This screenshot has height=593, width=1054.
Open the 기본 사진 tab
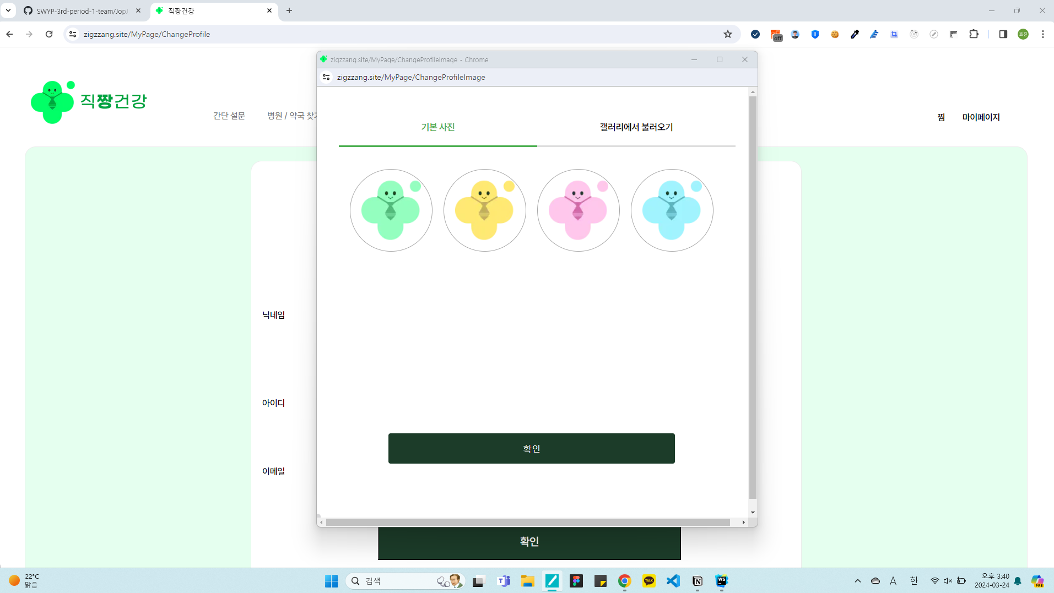437,127
